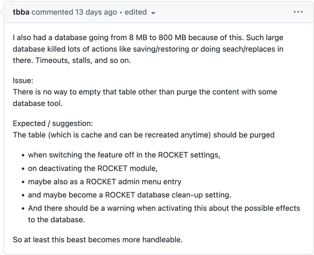Click the word commented in the header
The height and width of the screenshot is (255, 314).
point(51,12)
